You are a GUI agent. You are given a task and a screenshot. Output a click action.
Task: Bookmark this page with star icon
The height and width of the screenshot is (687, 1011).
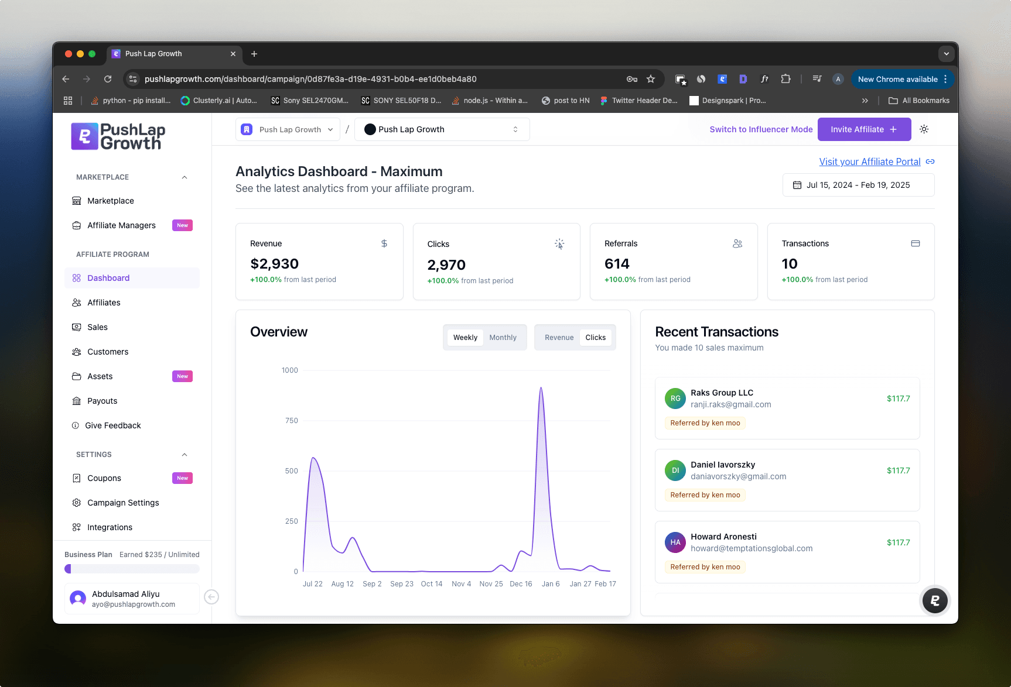[x=650, y=79]
